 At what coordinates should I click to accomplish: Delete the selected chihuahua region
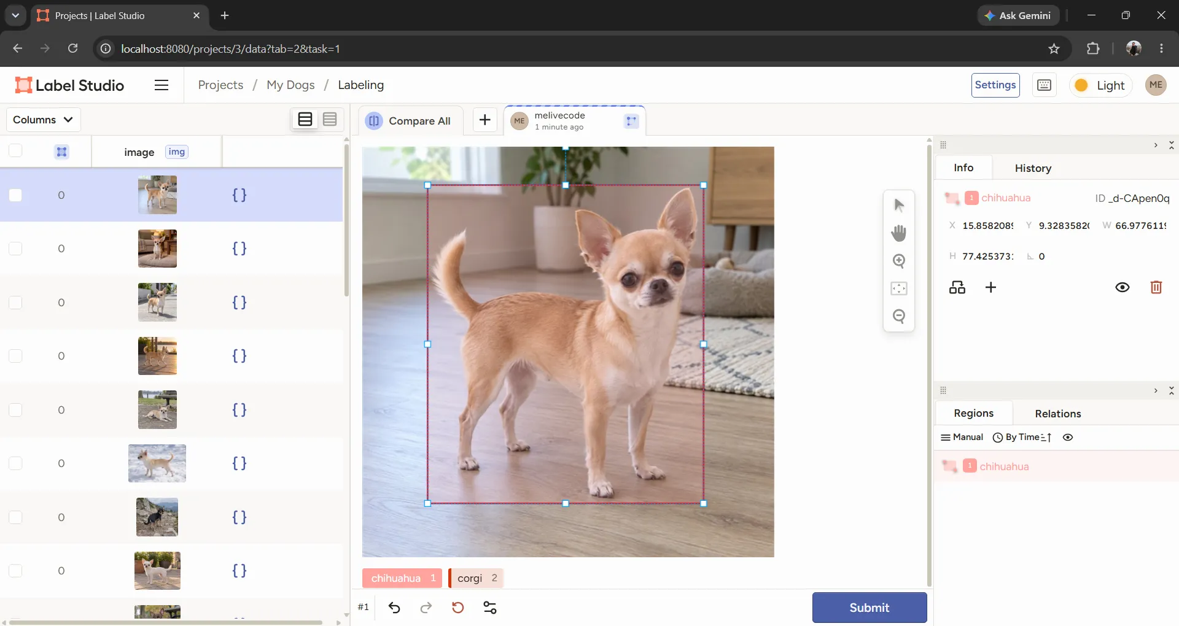tap(1156, 287)
